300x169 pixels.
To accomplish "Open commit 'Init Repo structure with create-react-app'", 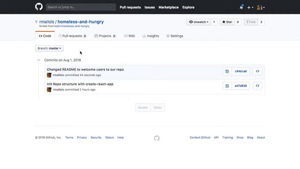I will (80, 84).
